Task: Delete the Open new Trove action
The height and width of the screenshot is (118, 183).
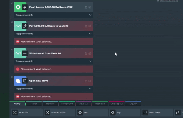Action: (86, 81)
